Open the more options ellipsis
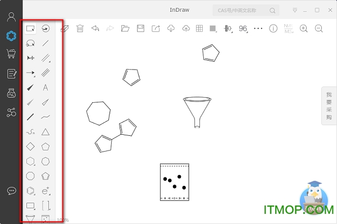The image size is (337, 224). tap(258, 28)
